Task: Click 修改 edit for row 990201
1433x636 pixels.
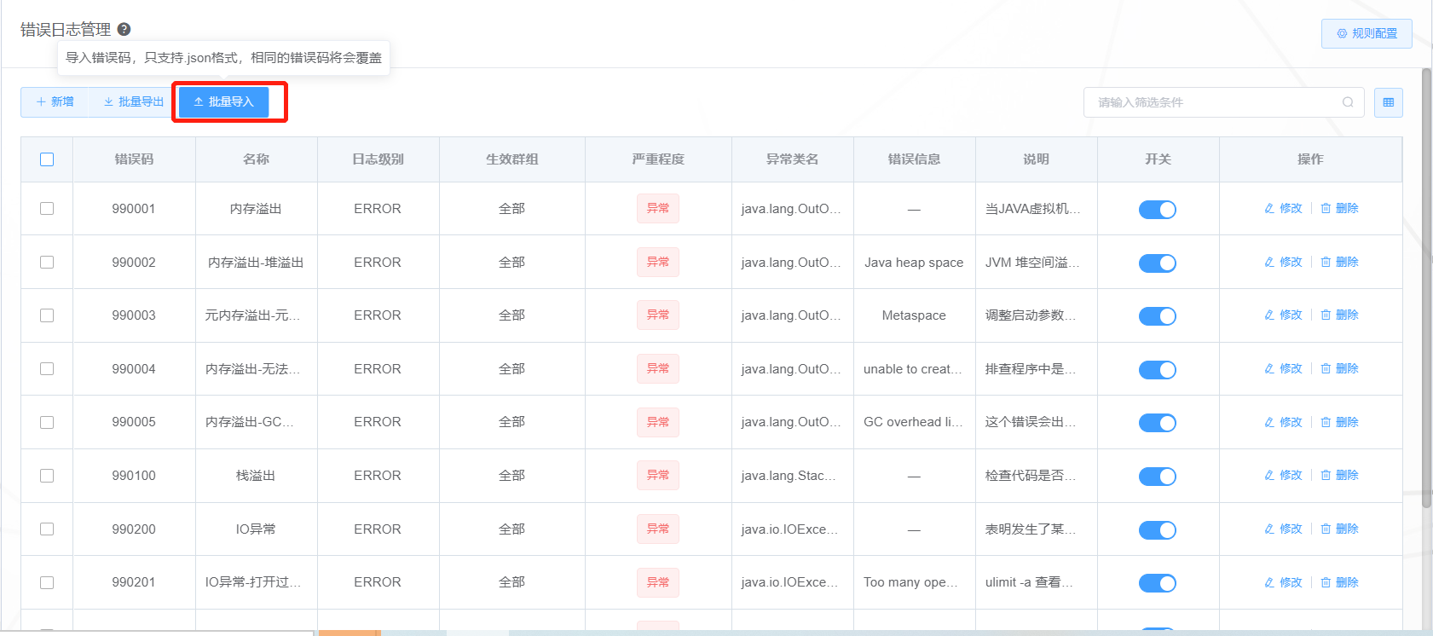Action: 1283,582
